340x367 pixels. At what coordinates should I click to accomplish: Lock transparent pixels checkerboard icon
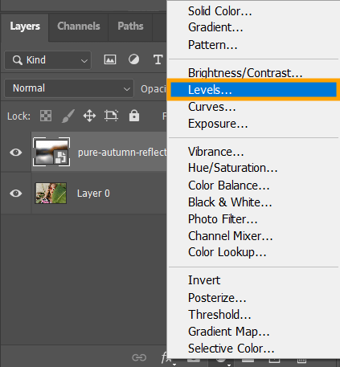coord(46,116)
